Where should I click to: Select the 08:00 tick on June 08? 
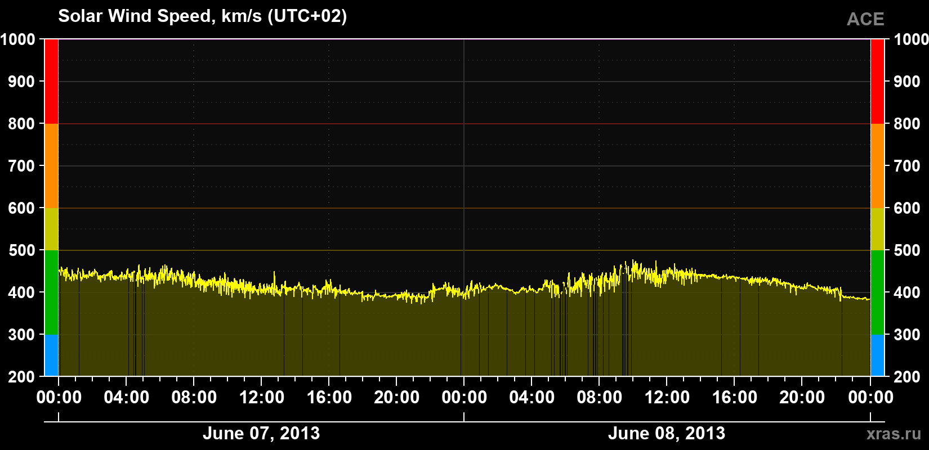coord(600,397)
